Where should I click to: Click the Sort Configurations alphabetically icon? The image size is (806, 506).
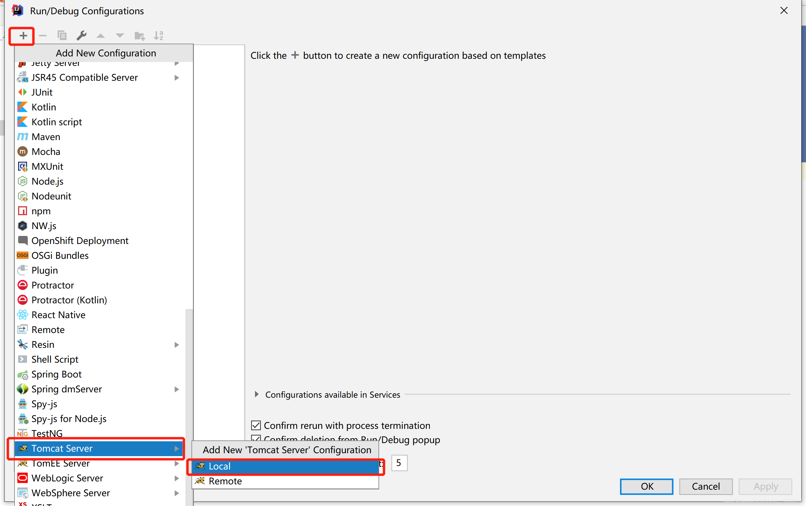point(158,36)
